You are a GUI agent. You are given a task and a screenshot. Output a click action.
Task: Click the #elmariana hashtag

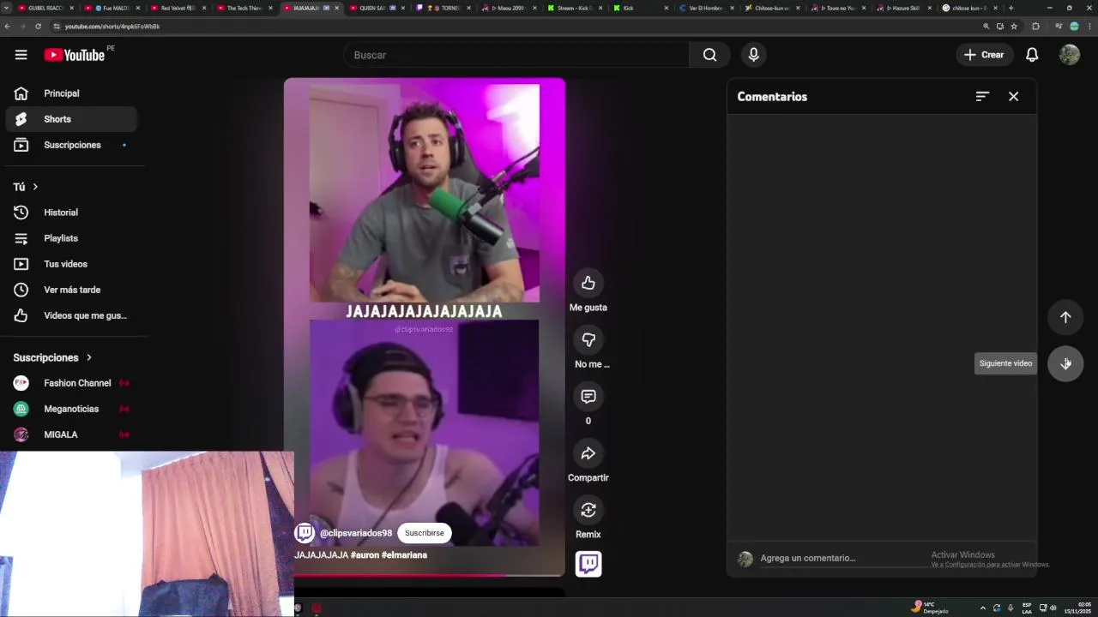[404, 554]
